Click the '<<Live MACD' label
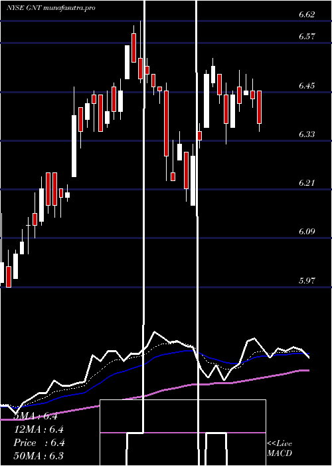The height and width of the screenshot is (466, 332). [x=280, y=449]
